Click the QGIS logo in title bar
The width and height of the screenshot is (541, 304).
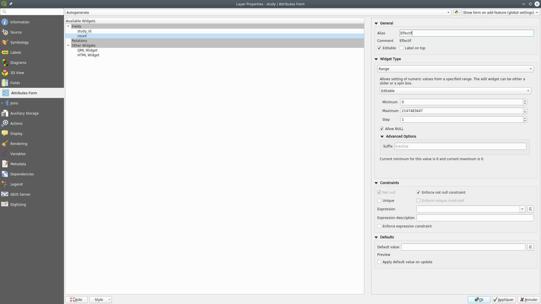coord(4,4)
